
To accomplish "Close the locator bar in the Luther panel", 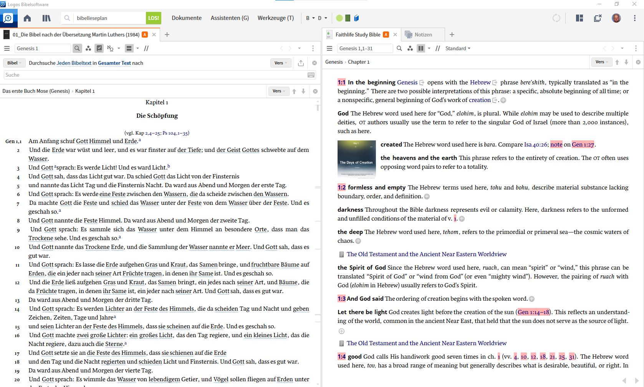I will tap(315, 91).
